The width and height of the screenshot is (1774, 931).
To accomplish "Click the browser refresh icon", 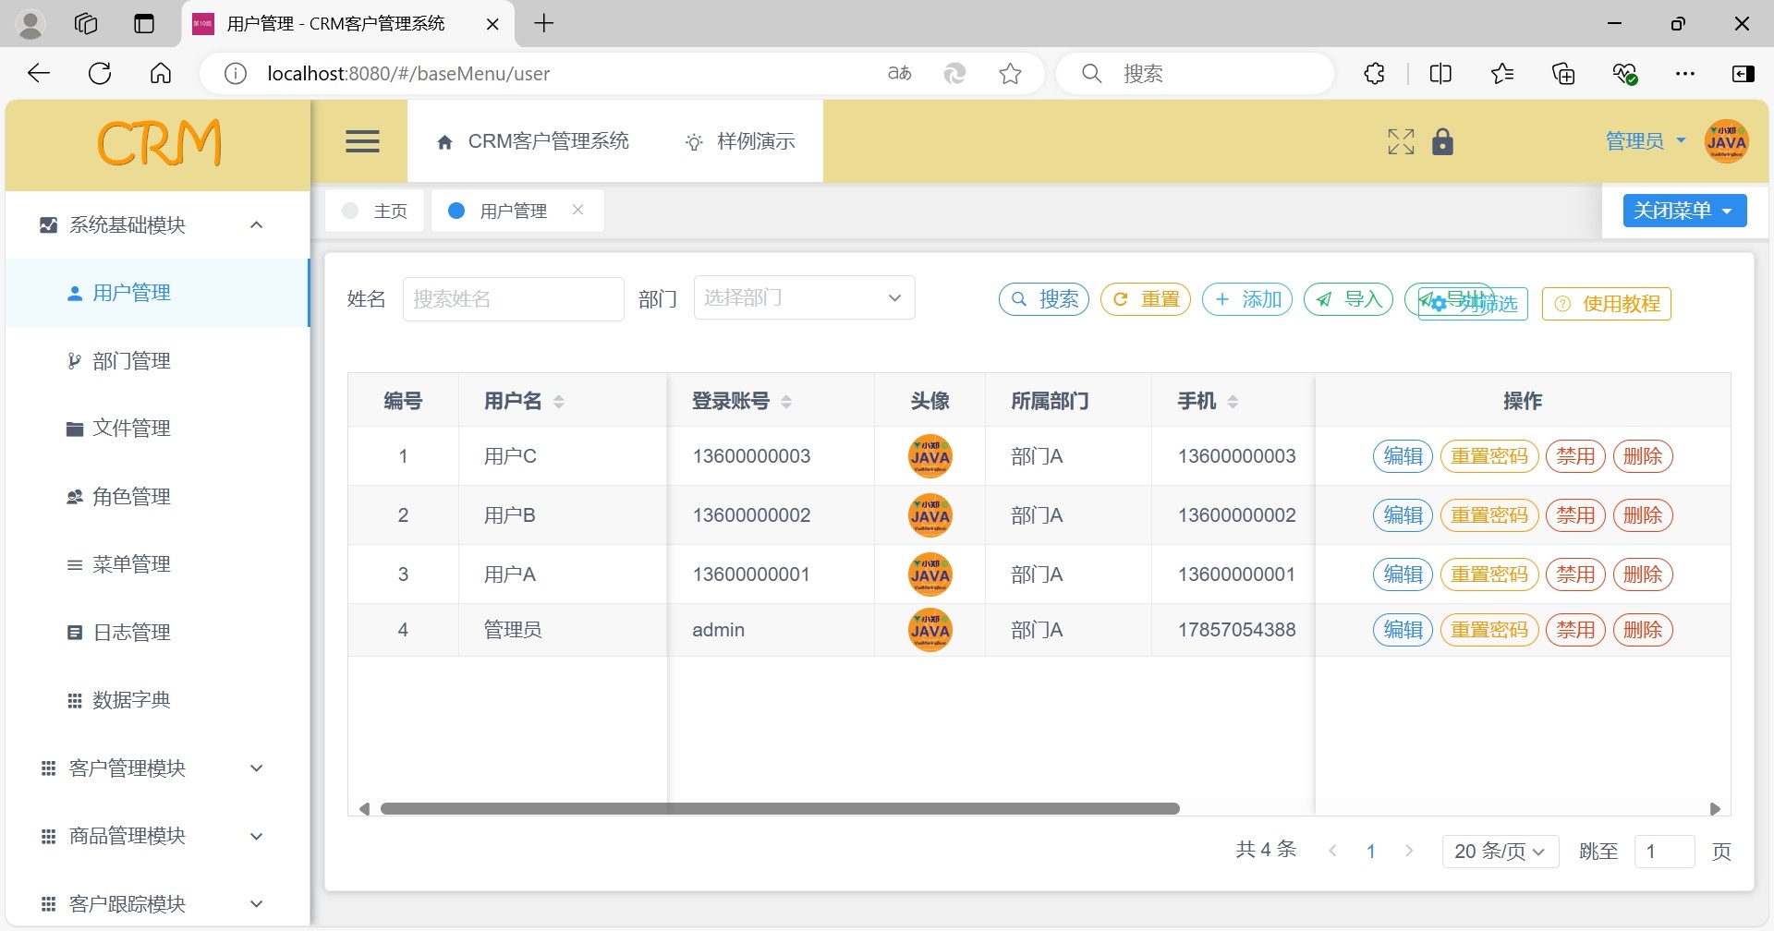I will (x=100, y=74).
